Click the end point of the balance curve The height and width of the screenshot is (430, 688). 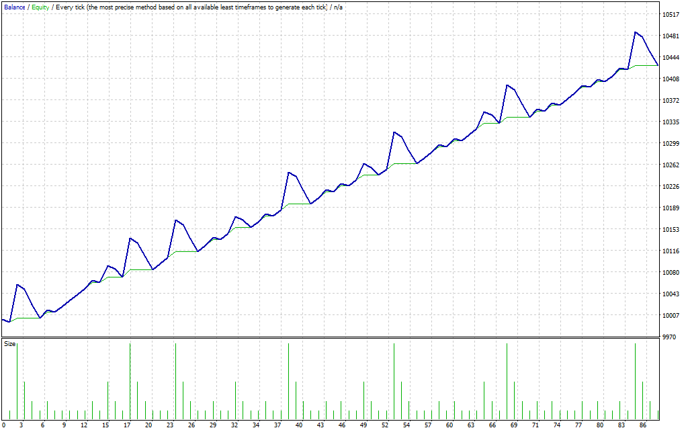(657, 65)
